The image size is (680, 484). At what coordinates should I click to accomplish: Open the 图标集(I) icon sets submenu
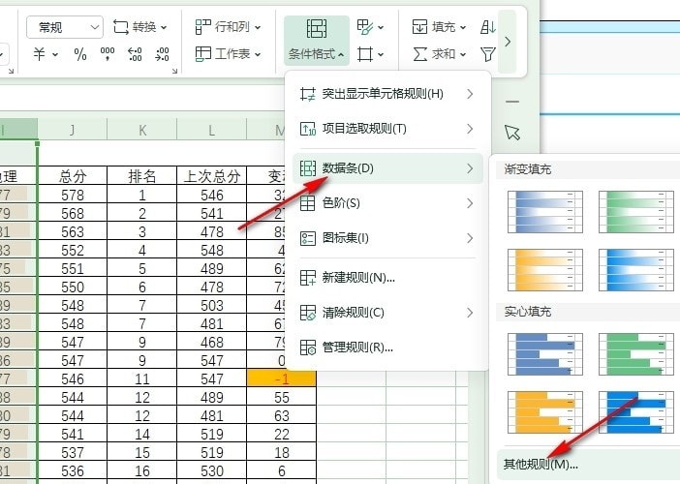(x=387, y=238)
